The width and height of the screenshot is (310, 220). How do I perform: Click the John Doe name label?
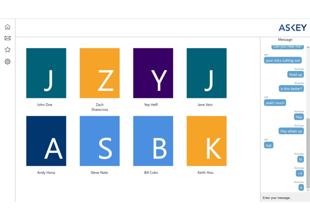45,105
